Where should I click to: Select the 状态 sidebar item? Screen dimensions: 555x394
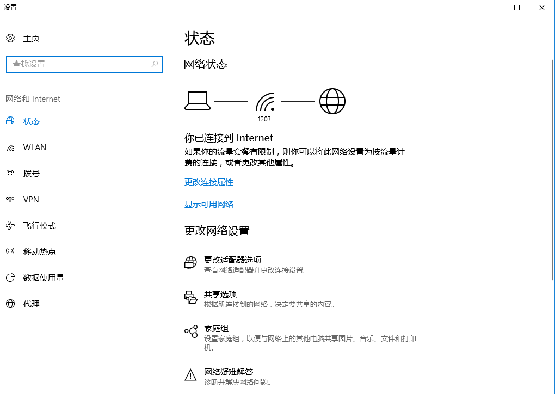32,121
